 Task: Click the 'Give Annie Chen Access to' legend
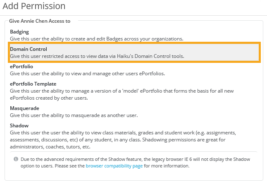tap(40, 20)
